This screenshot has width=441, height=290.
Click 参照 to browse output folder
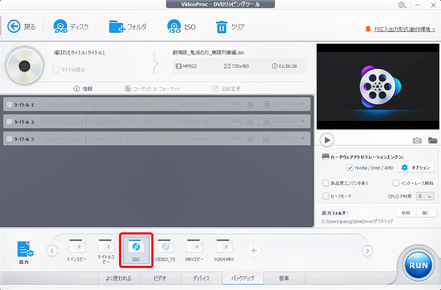[x=406, y=213]
